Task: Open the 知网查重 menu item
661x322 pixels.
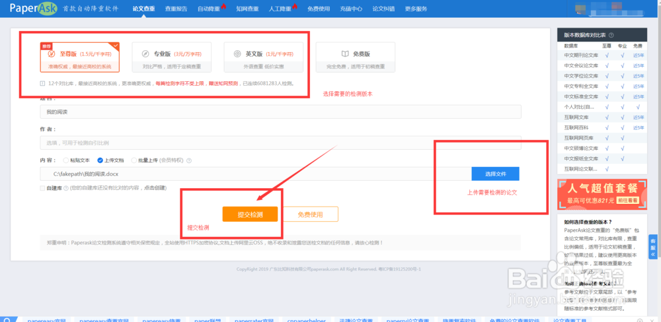Action: click(247, 9)
